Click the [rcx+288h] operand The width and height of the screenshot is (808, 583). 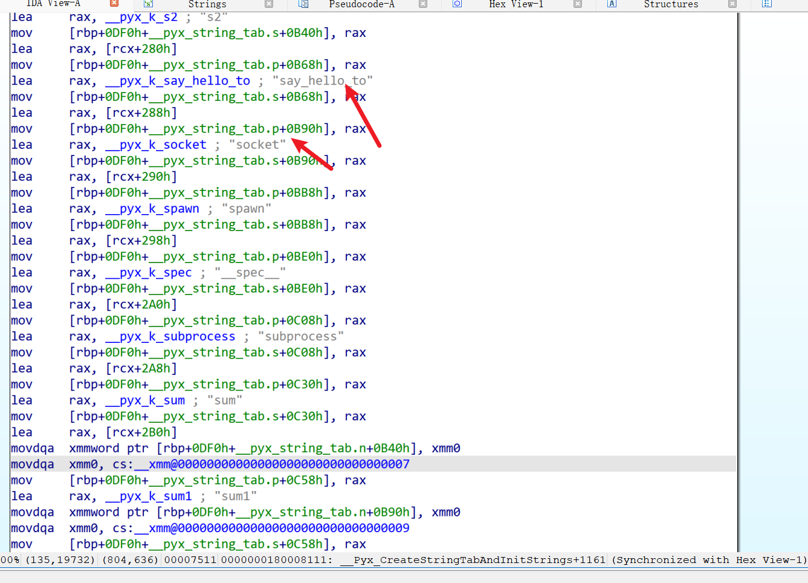141,113
